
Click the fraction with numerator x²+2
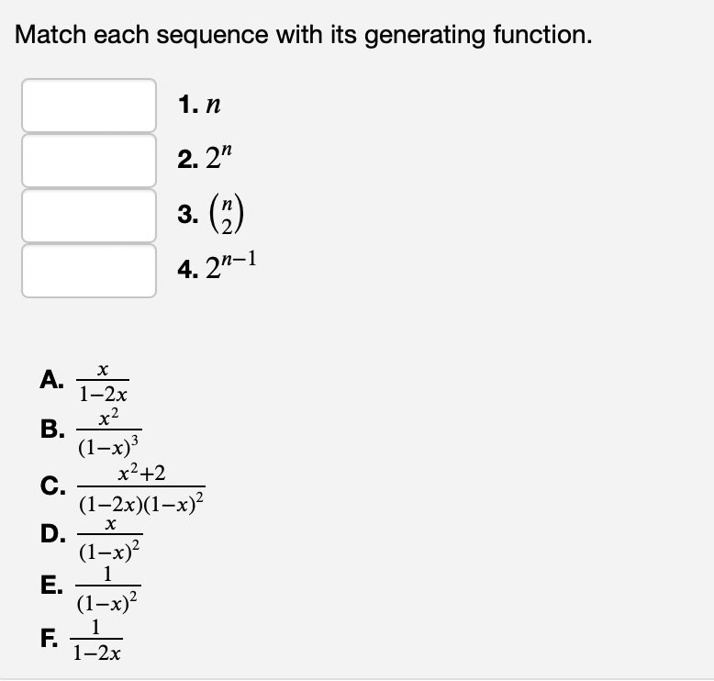click(x=141, y=488)
